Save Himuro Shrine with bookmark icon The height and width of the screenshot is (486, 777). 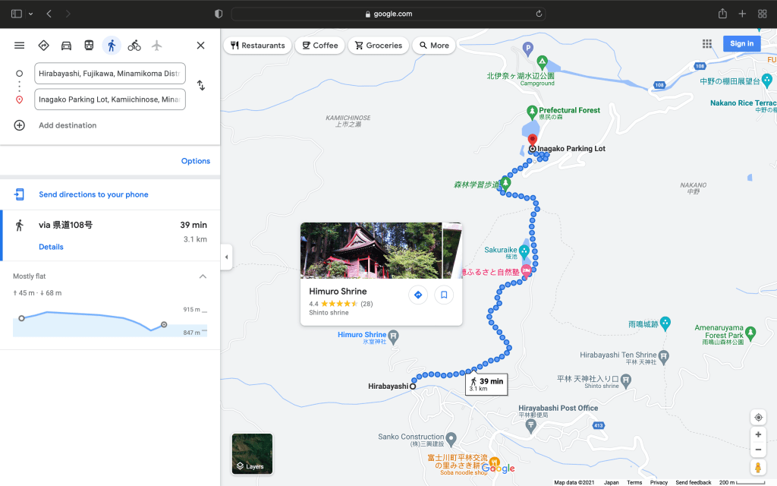(444, 295)
